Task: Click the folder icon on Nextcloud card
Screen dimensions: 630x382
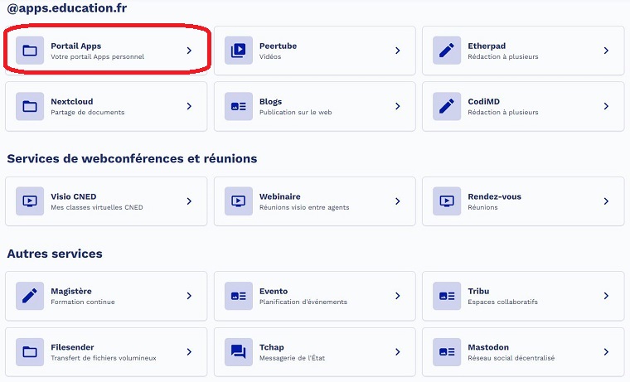Action: click(30, 106)
